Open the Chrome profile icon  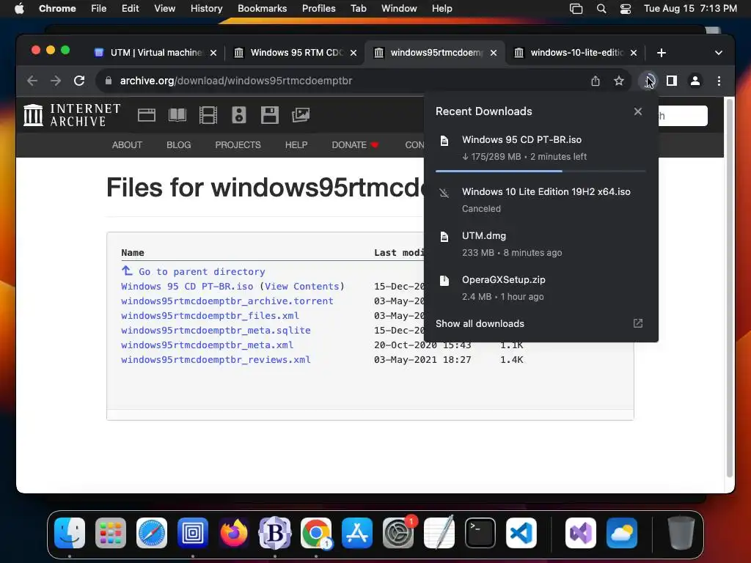pos(695,81)
